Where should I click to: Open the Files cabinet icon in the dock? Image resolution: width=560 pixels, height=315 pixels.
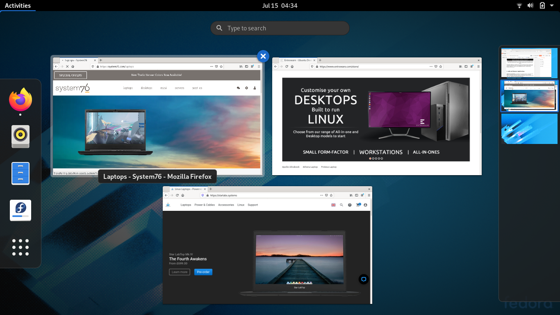[20, 173]
